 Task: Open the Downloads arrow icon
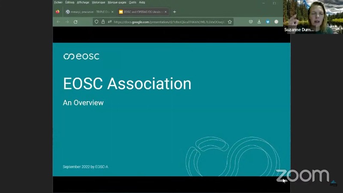coord(259,22)
